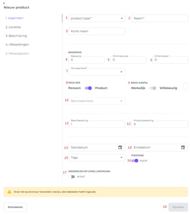The height and width of the screenshot is (214, 190).
Task: Focus the Naam input field
Action: (159, 18)
